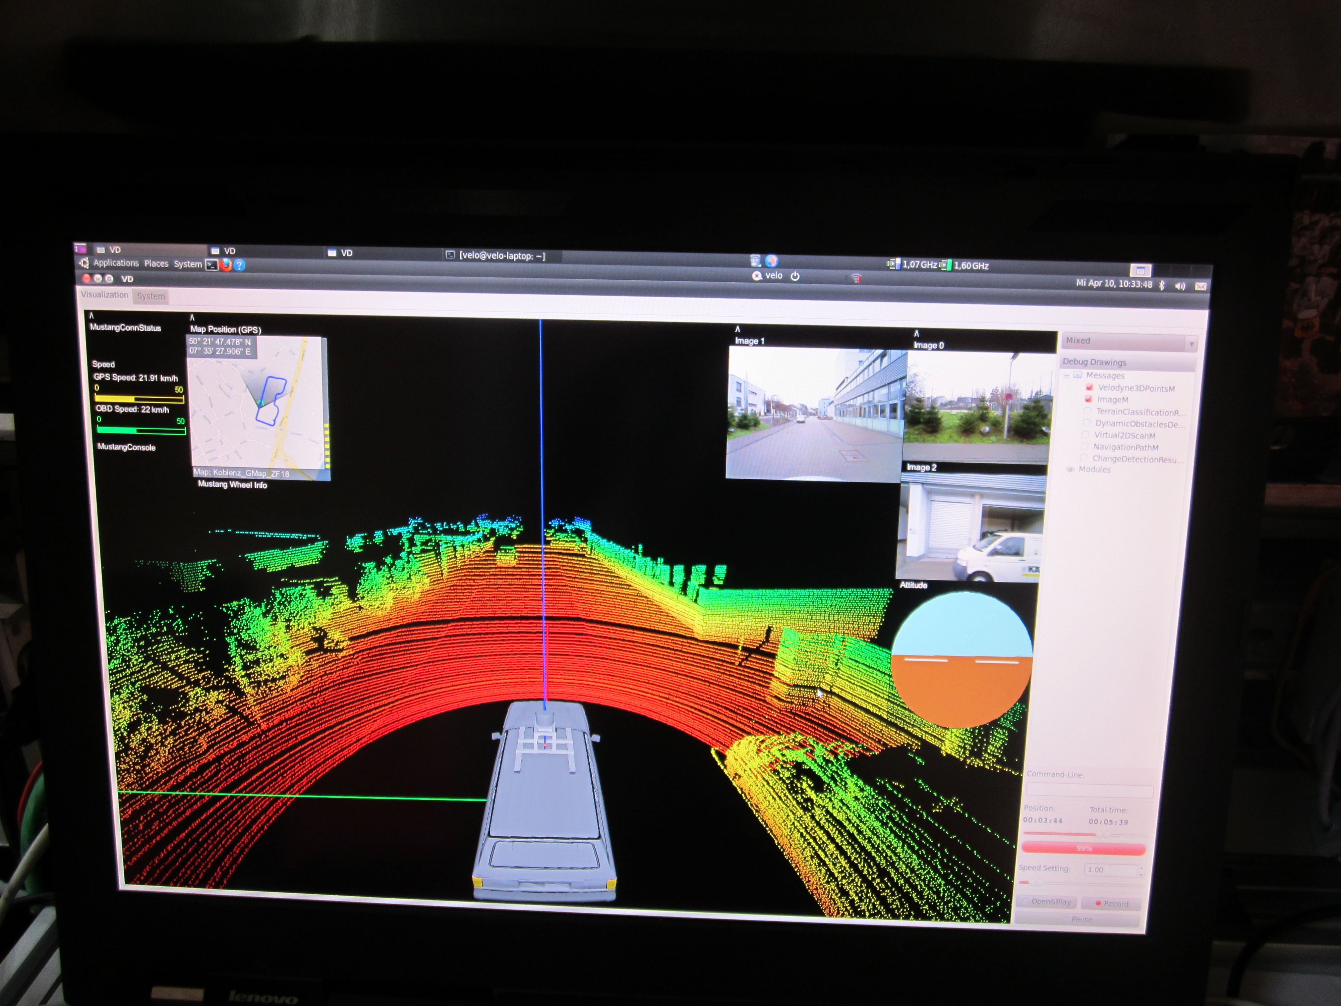Click the 1,60 GHz CPU frequency monitor

[x=965, y=266]
